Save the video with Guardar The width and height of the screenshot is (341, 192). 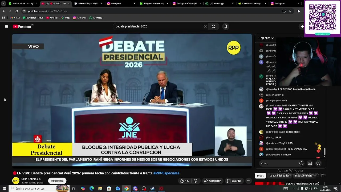234,181
